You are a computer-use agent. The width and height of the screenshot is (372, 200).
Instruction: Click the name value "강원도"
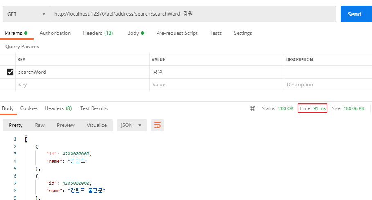point(78,161)
